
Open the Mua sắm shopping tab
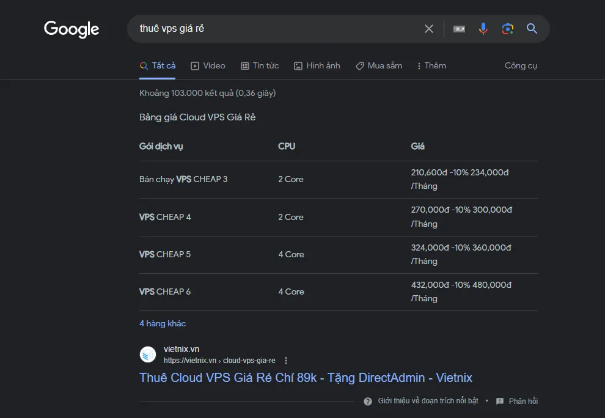379,65
